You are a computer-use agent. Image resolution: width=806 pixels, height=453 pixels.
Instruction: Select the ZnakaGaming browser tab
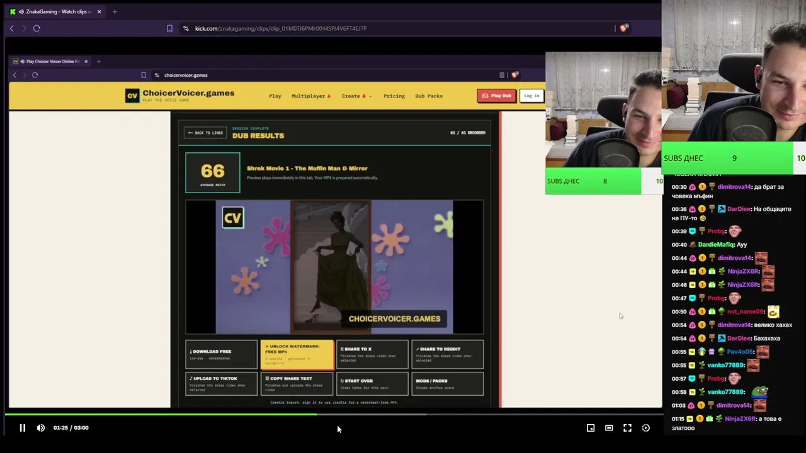click(x=55, y=11)
